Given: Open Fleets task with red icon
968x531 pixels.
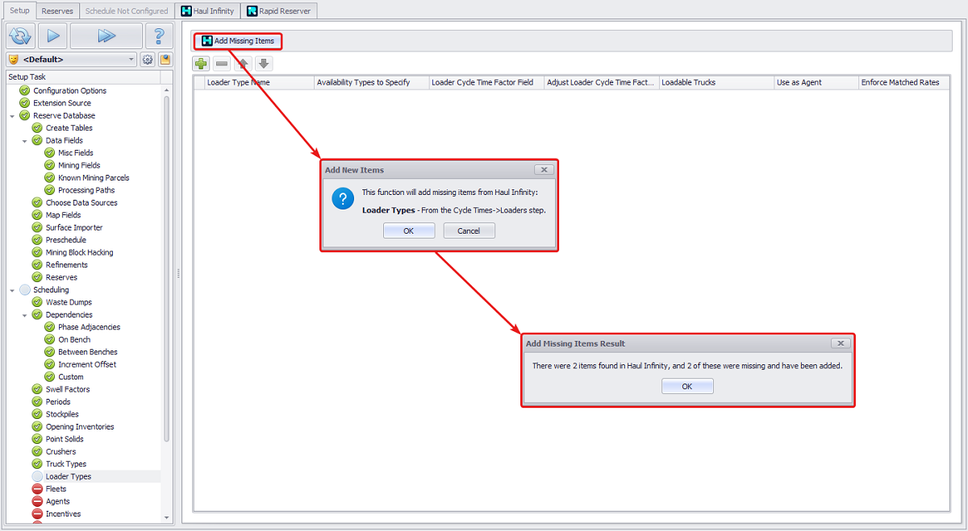Looking at the screenshot, I should point(56,489).
